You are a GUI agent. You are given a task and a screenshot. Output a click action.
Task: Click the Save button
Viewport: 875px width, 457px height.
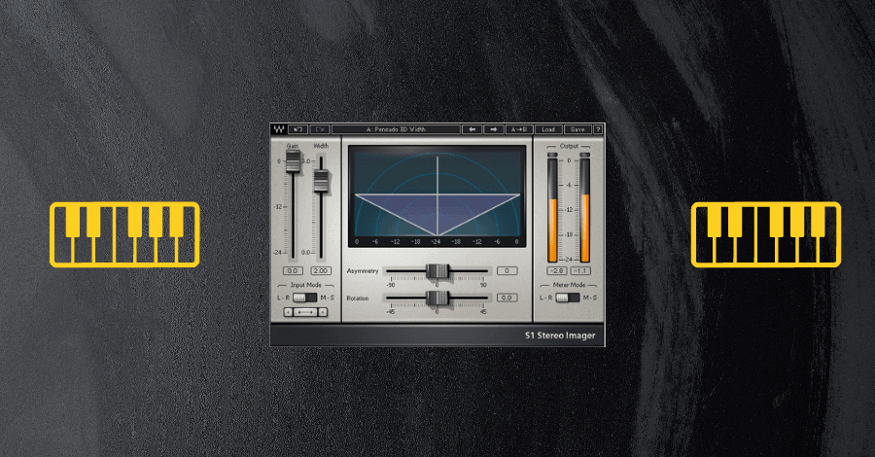click(x=577, y=129)
